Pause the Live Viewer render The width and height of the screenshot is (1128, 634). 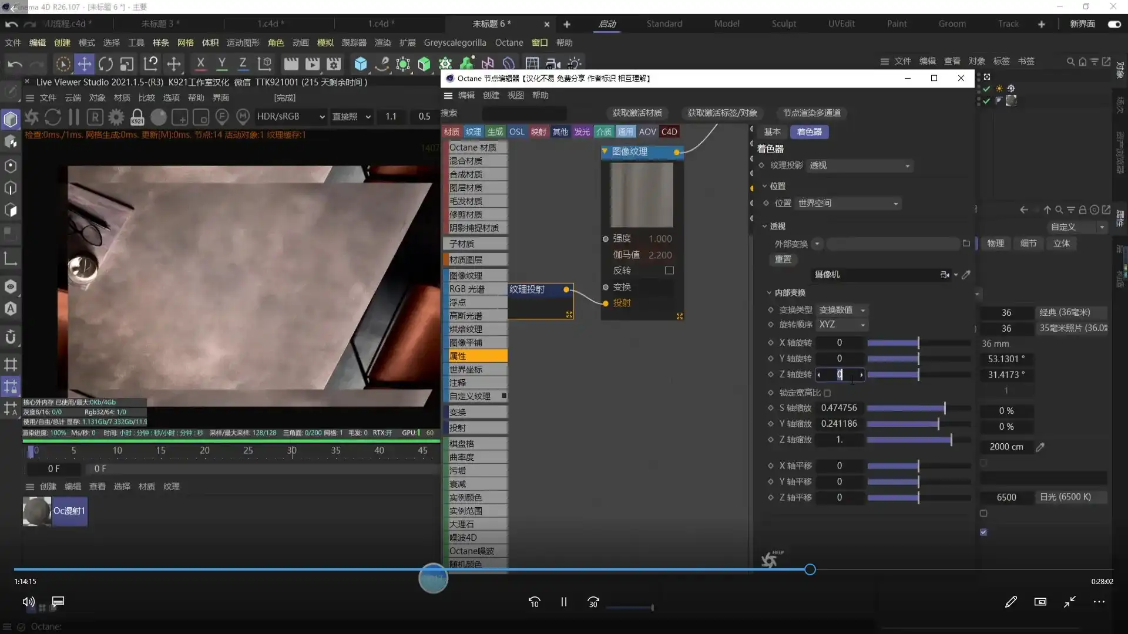74,117
